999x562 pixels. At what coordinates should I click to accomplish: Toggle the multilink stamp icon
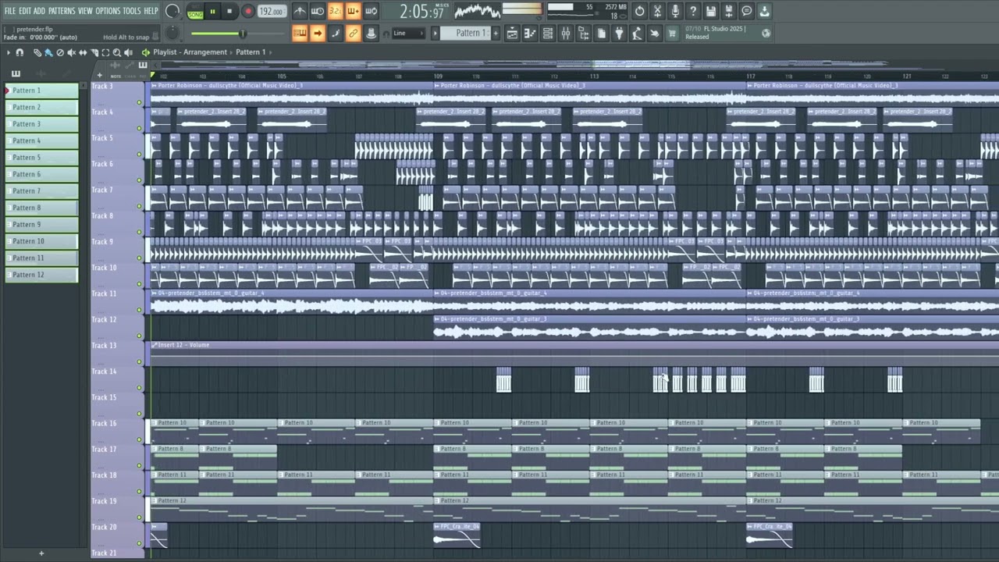pos(371,33)
